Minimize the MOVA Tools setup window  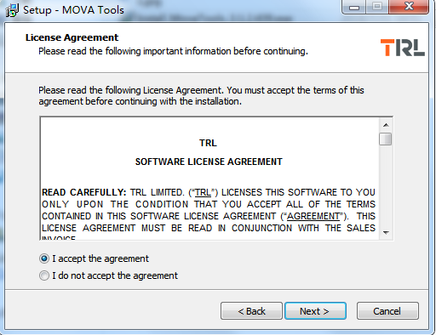coord(354,7)
